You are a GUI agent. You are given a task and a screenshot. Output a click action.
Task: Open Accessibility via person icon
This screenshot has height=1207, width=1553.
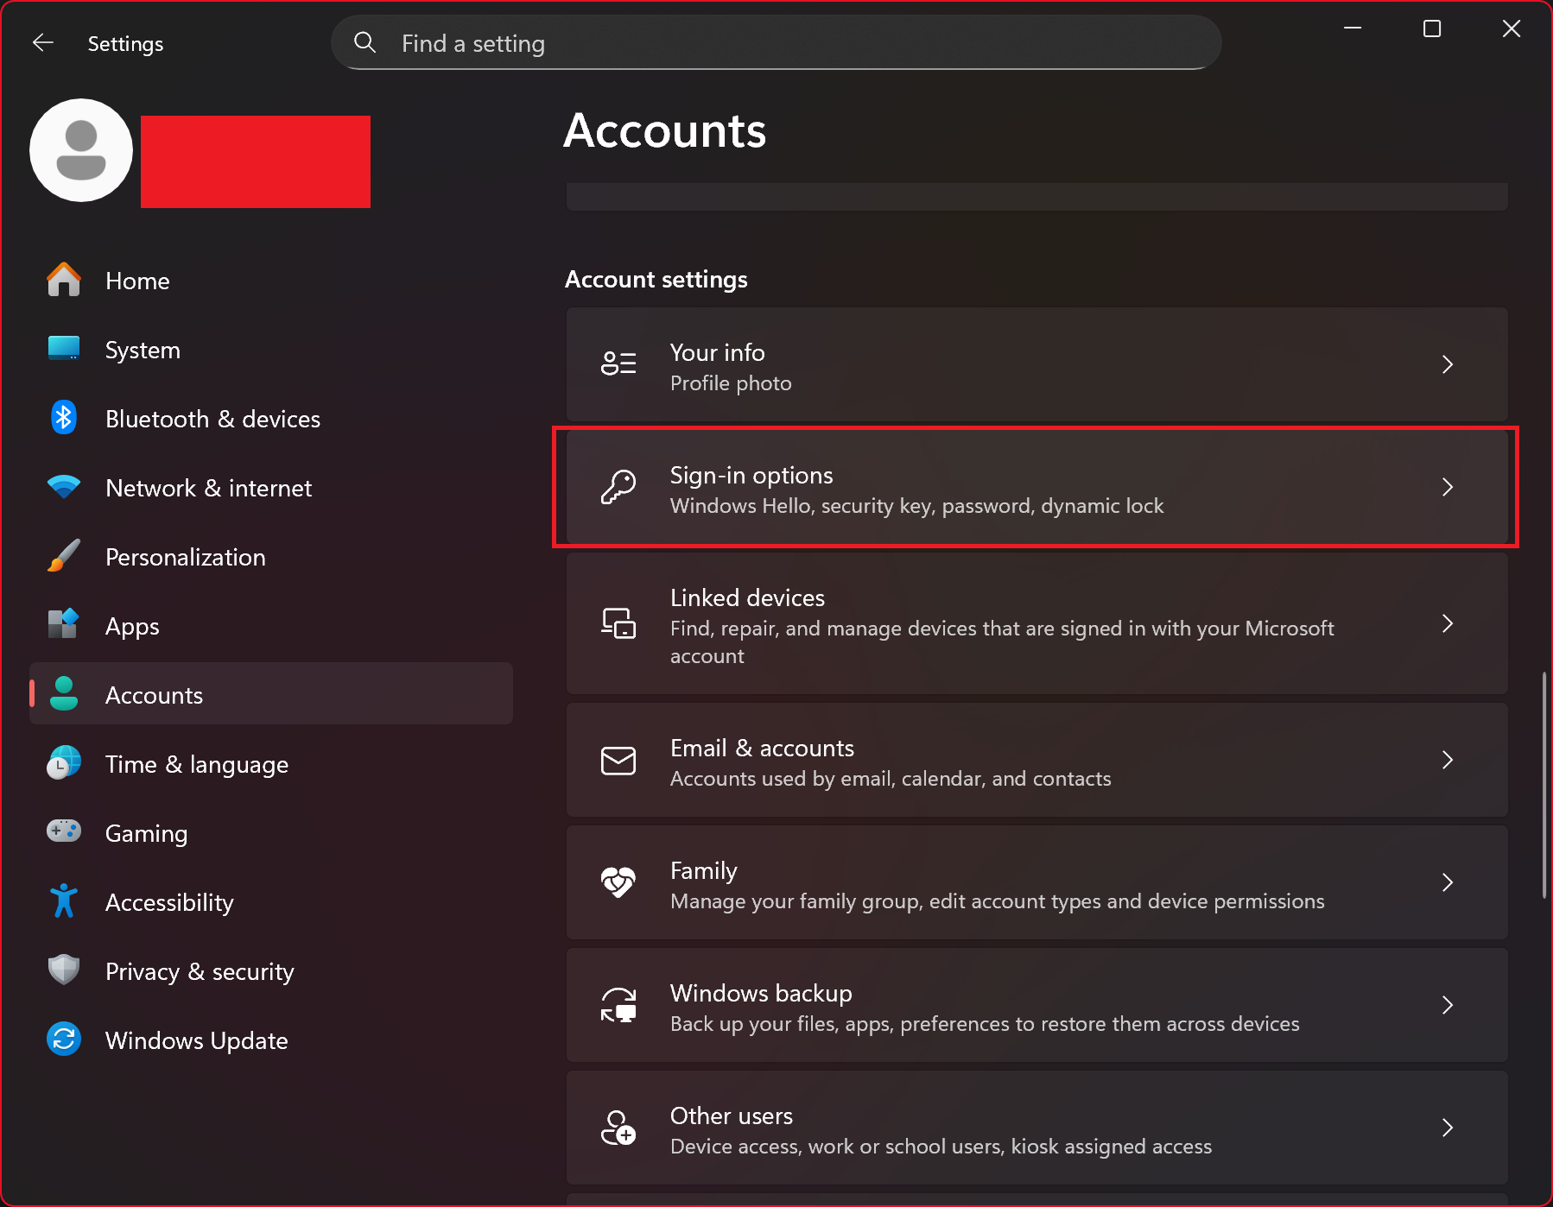(x=63, y=901)
